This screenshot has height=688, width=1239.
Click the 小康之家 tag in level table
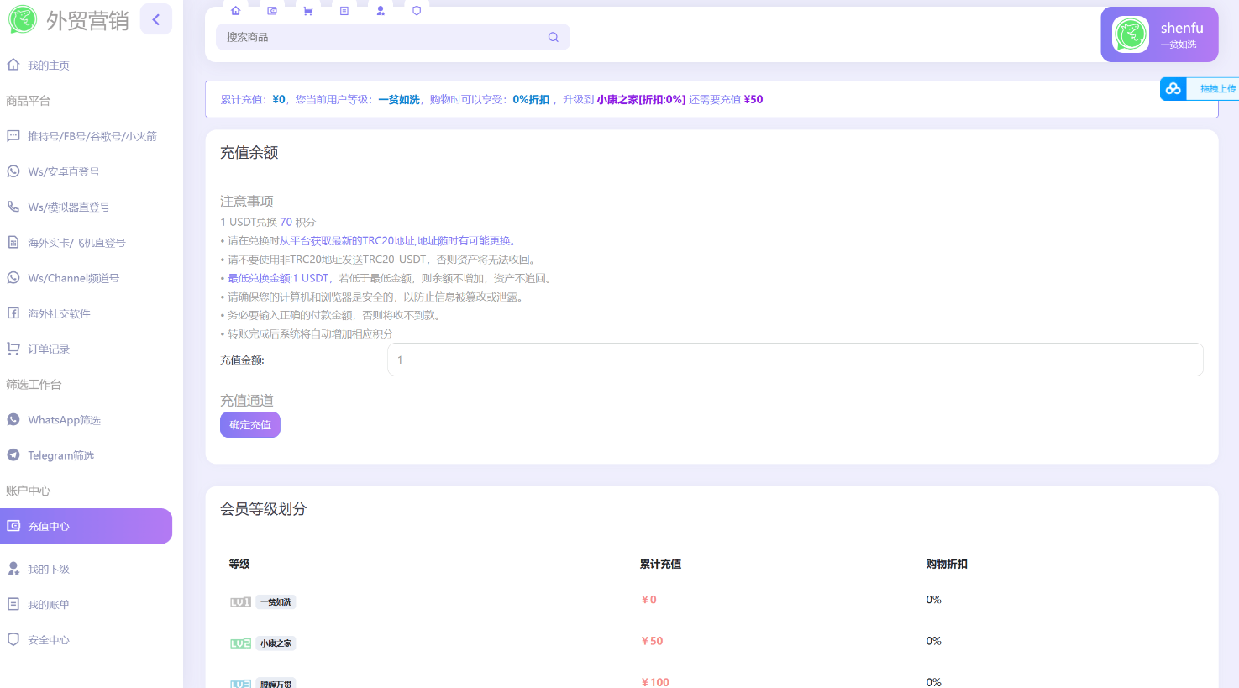click(276, 643)
